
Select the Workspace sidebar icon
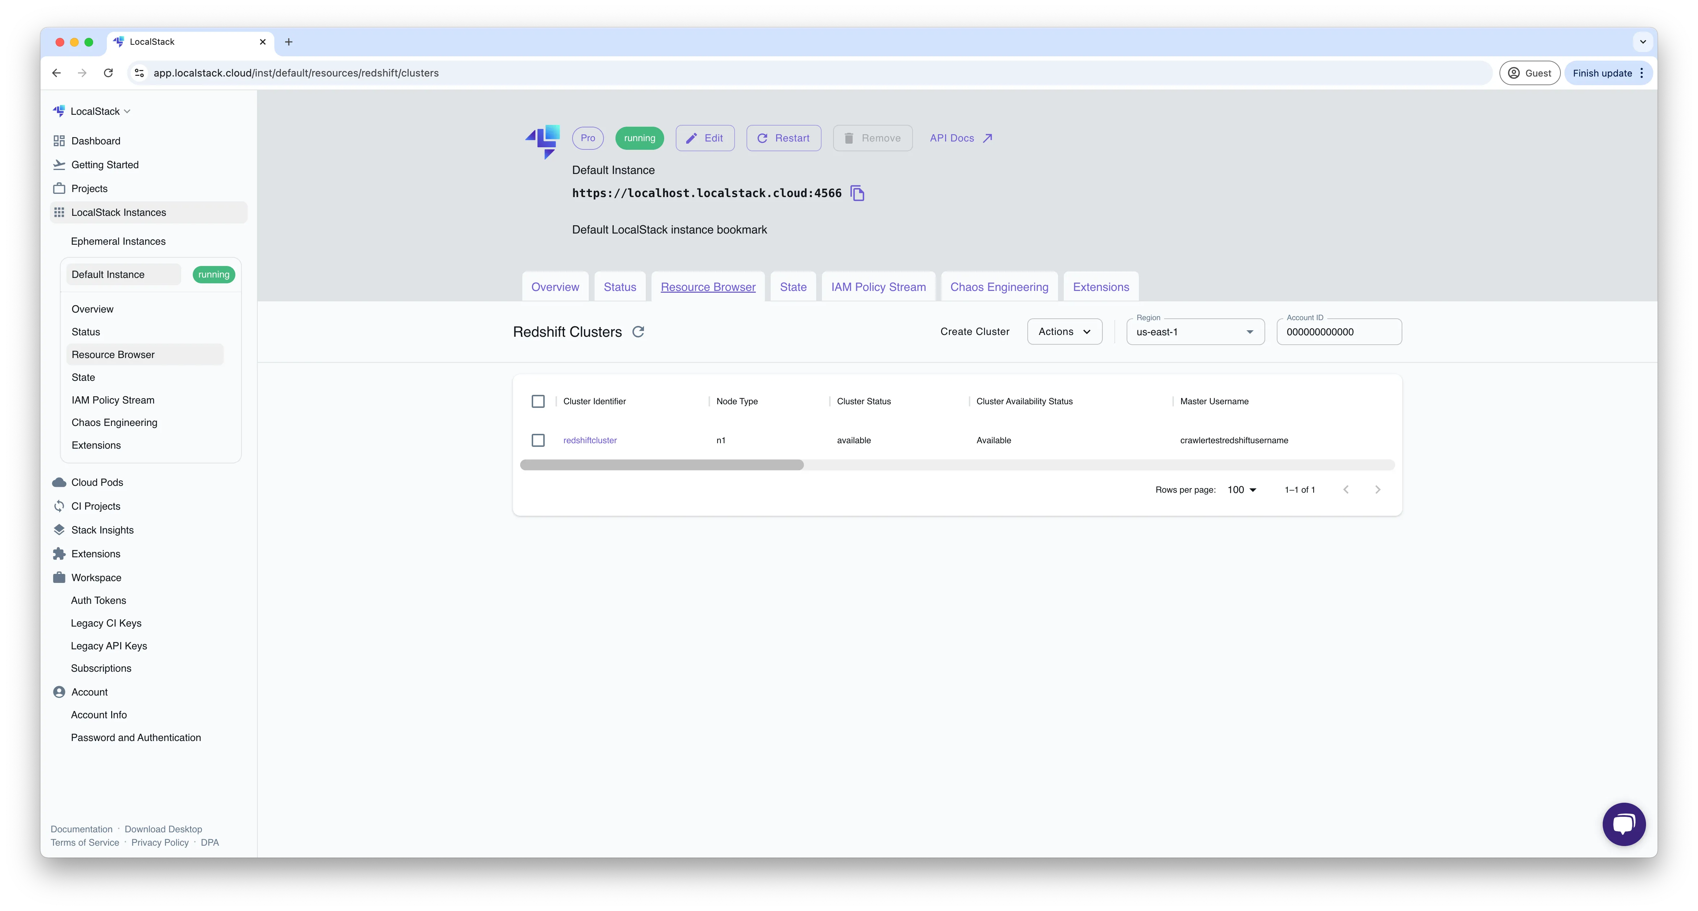[x=59, y=577]
